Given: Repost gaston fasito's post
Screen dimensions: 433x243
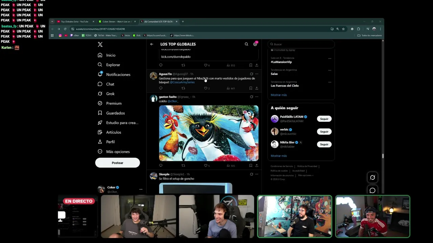Looking at the screenshot, I should coord(183,166).
